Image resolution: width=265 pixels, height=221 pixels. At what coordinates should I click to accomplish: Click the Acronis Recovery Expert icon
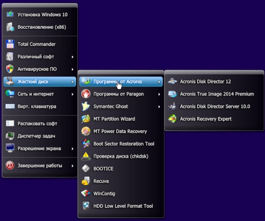tap(172, 119)
